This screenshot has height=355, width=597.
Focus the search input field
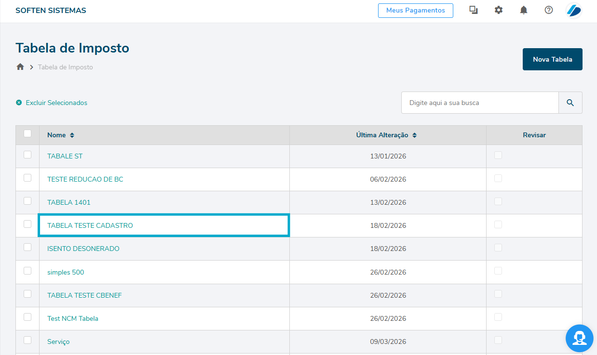click(x=479, y=103)
